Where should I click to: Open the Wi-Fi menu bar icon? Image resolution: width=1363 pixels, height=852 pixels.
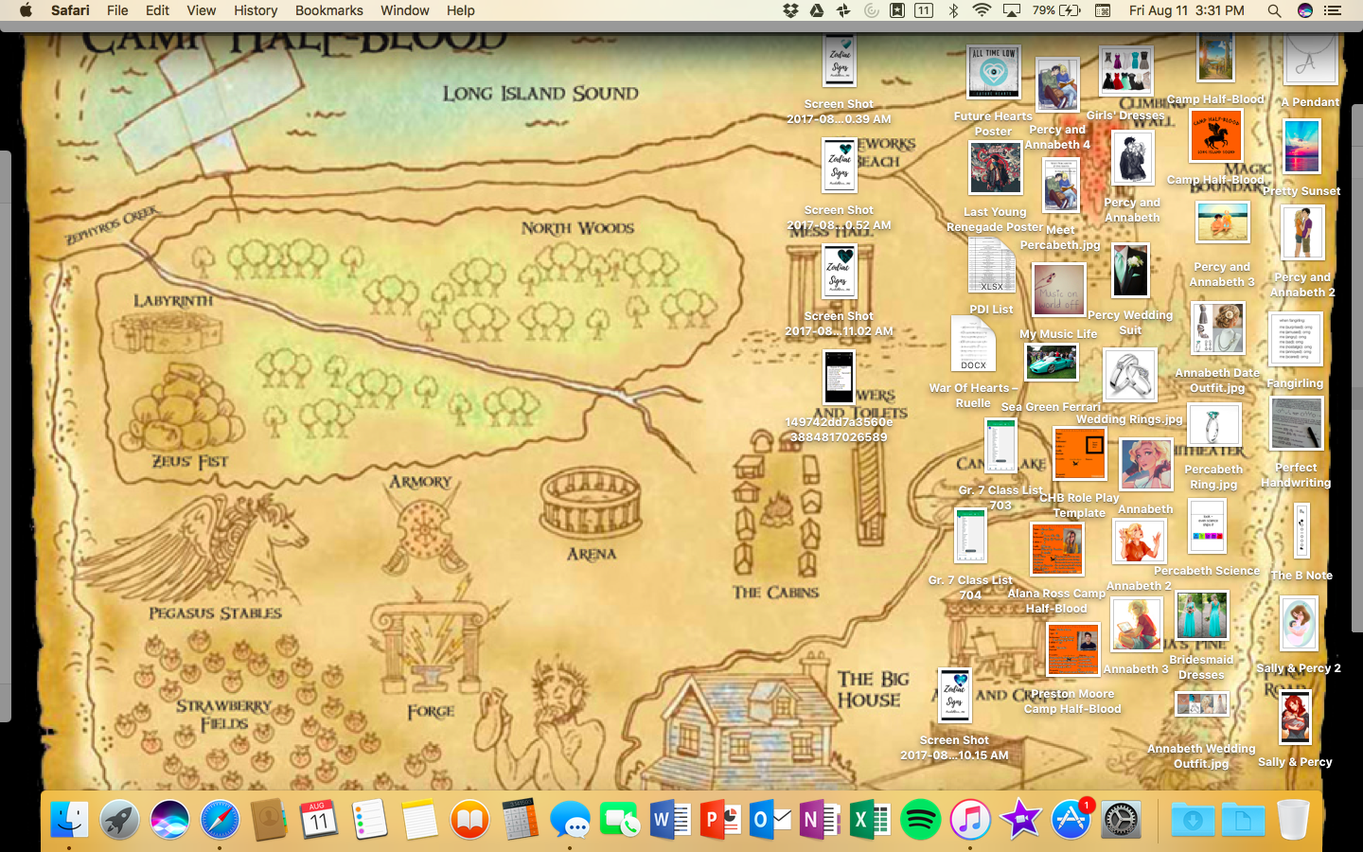982,10
